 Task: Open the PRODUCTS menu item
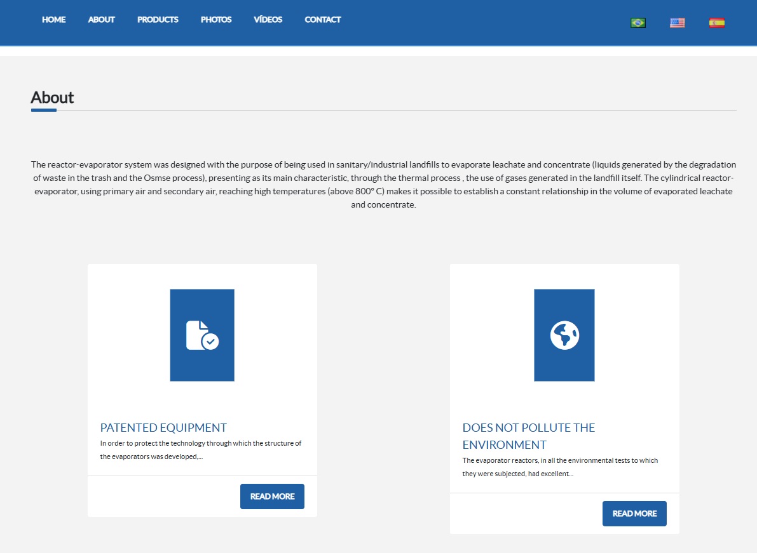point(158,20)
